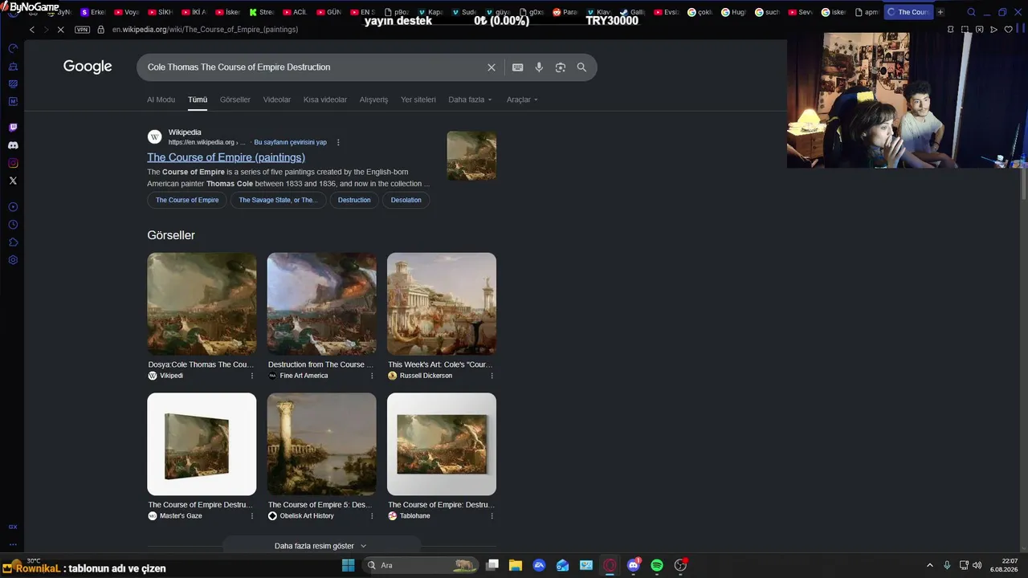Focus the Google search input field

(x=313, y=67)
